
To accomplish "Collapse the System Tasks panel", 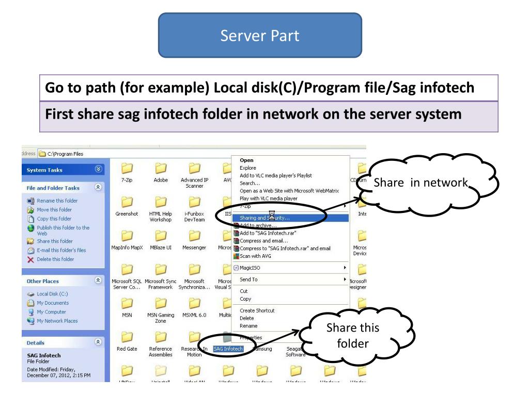I will 98,169.
